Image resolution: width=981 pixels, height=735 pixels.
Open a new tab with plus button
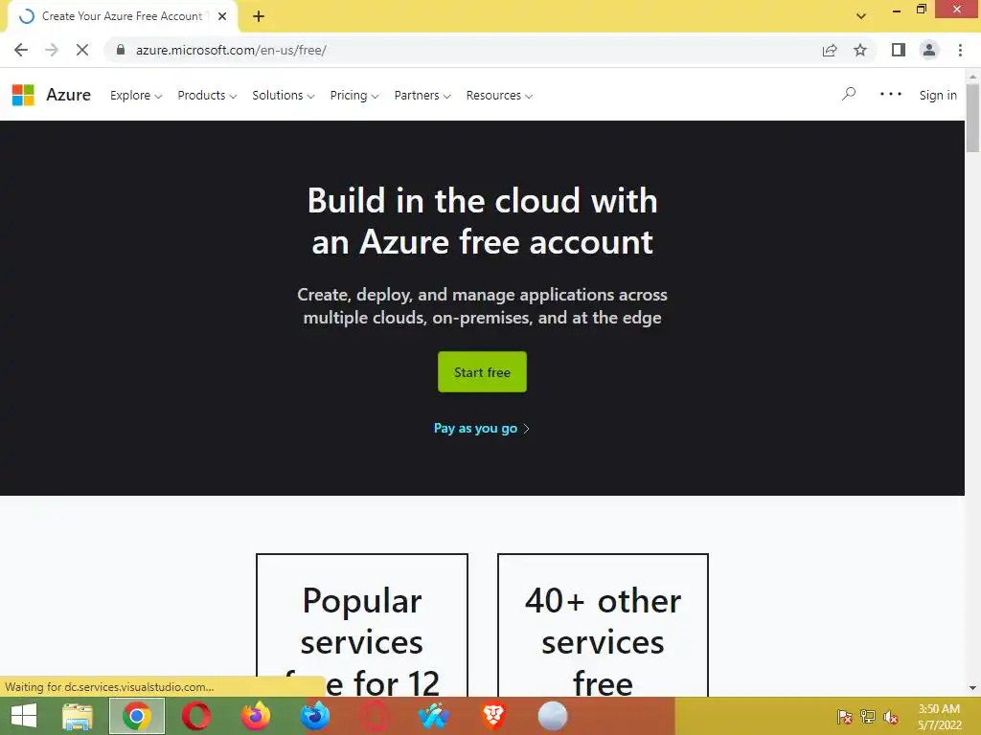click(x=259, y=16)
